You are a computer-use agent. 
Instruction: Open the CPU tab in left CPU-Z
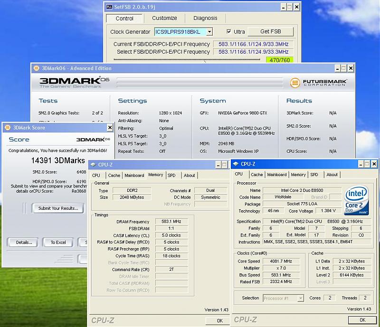(x=96, y=176)
